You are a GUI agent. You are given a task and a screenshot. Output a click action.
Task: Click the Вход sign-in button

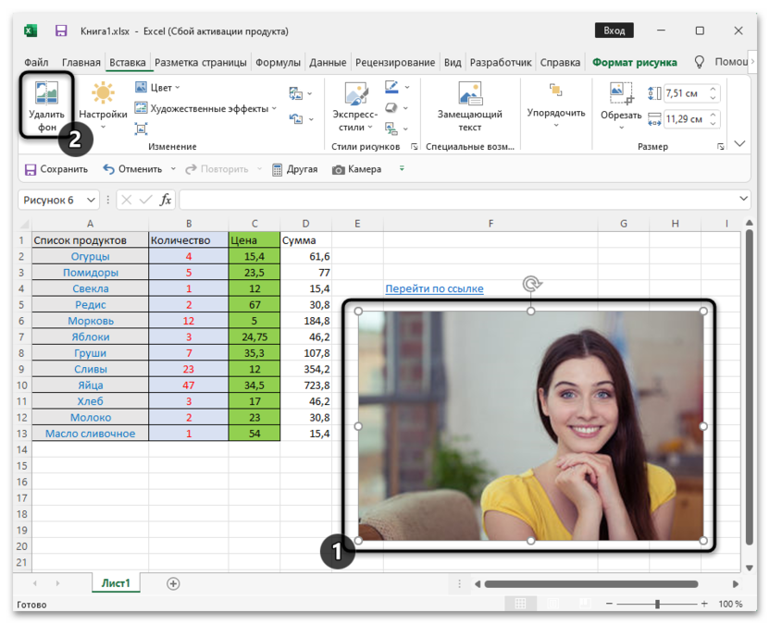click(x=615, y=31)
